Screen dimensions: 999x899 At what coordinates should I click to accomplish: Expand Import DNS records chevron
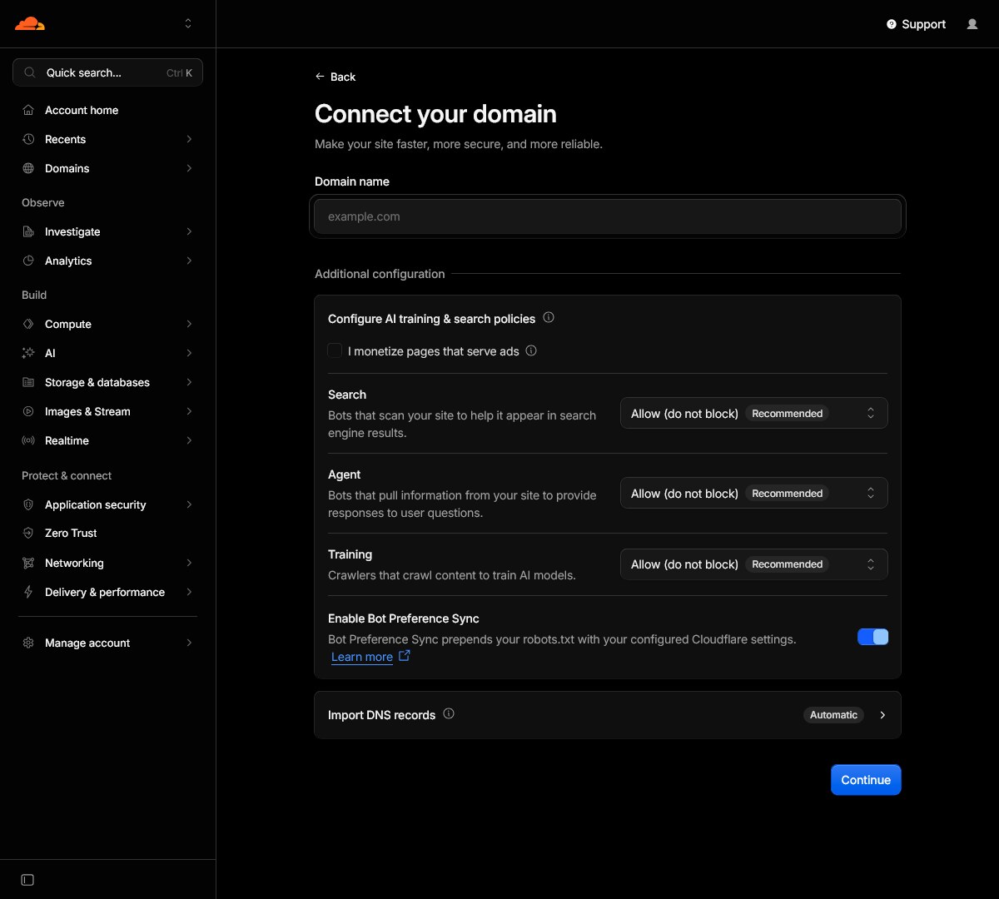(x=882, y=715)
